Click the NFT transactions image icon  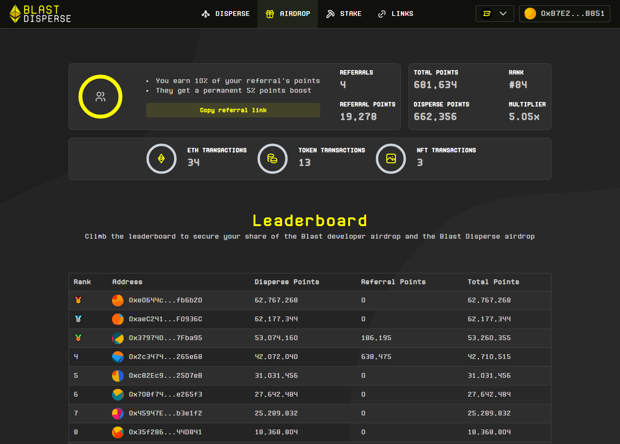[x=391, y=158]
